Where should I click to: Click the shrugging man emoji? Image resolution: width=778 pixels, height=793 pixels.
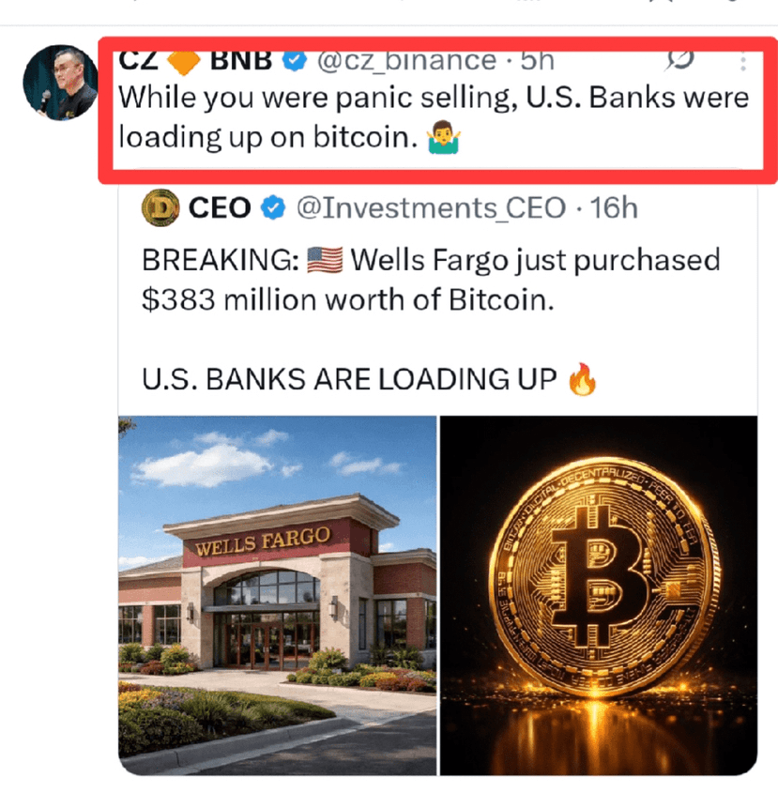pyautogui.click(x=443, y=137)
